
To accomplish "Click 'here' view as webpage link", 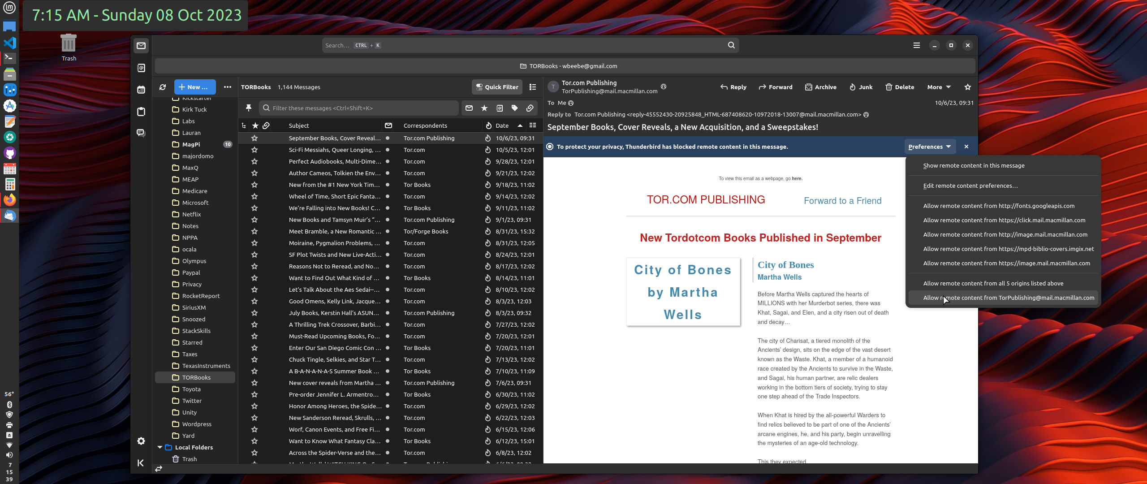I will pyautogui.click(x=797, y=178).
